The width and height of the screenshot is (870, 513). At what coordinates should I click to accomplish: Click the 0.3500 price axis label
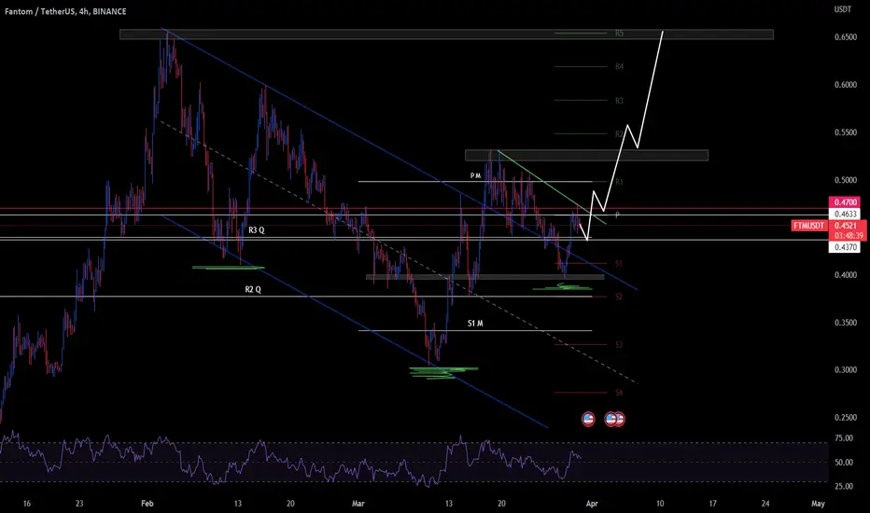[x=846, y=322]
